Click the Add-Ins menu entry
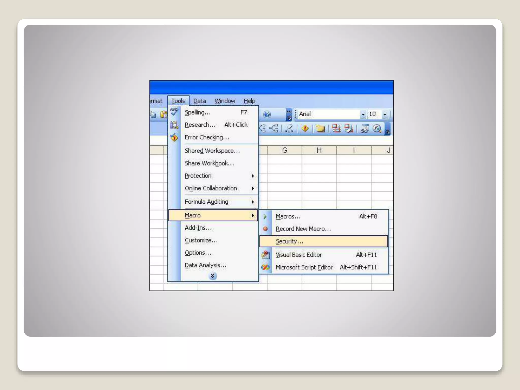This screenshot has width=520, height=390. click(198, 228)
